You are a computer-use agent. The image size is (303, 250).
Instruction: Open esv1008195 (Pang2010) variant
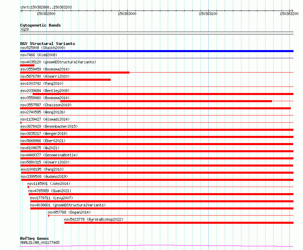point(42,169)
